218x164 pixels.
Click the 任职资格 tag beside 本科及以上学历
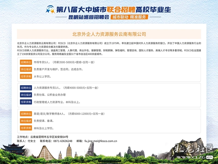point(26,128)
